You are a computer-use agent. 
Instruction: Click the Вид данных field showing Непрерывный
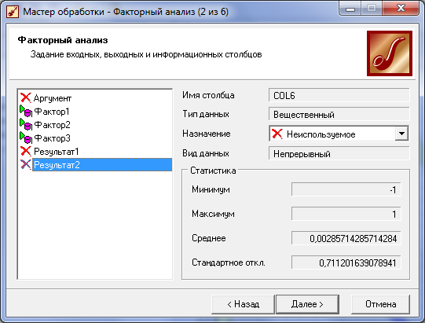pos(339,153)
